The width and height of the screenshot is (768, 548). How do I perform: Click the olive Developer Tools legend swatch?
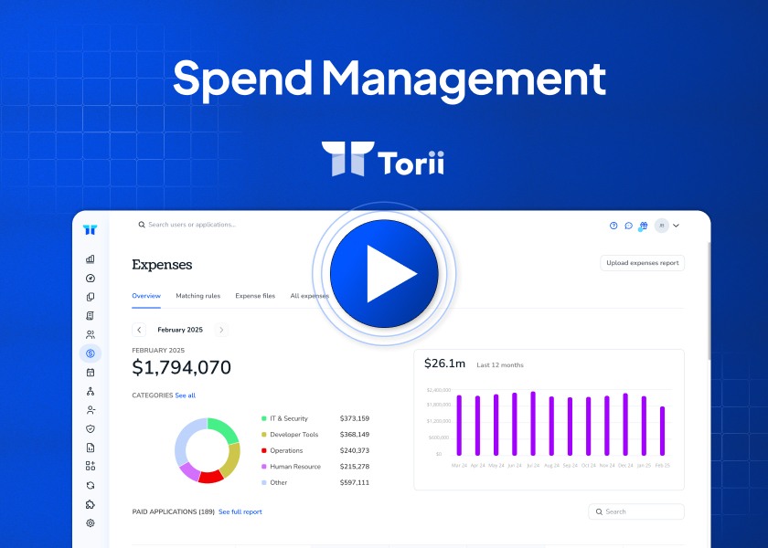pyautogui.click(x=264, y=435)
